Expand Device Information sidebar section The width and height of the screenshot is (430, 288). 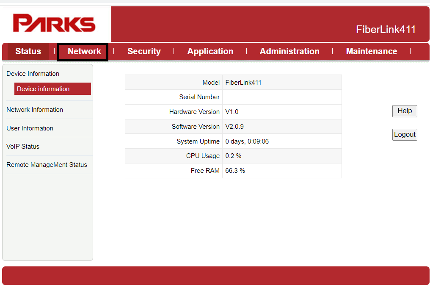point(33,74)
